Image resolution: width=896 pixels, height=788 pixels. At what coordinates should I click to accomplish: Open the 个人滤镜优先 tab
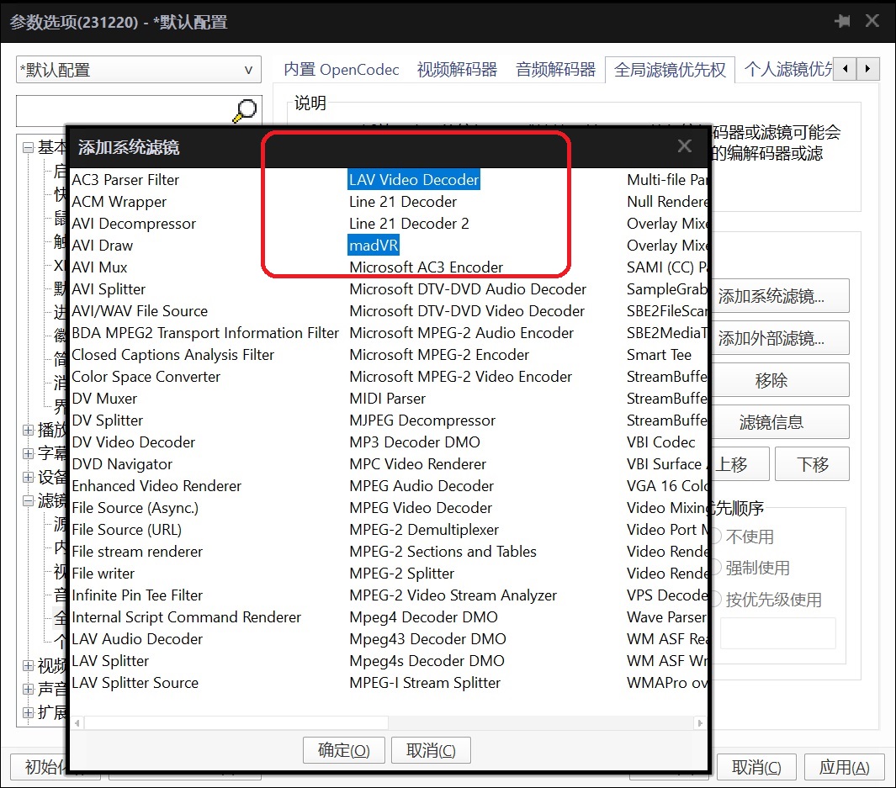click(x=787, y=70)
